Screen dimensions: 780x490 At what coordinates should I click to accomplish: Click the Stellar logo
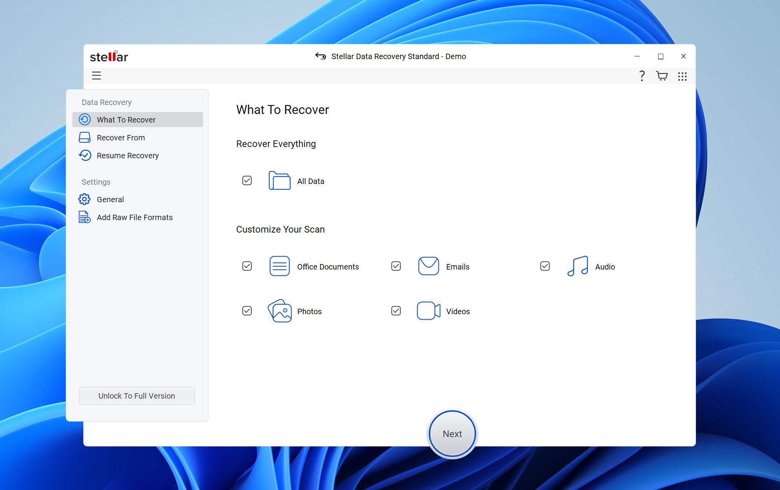(109, 57)
